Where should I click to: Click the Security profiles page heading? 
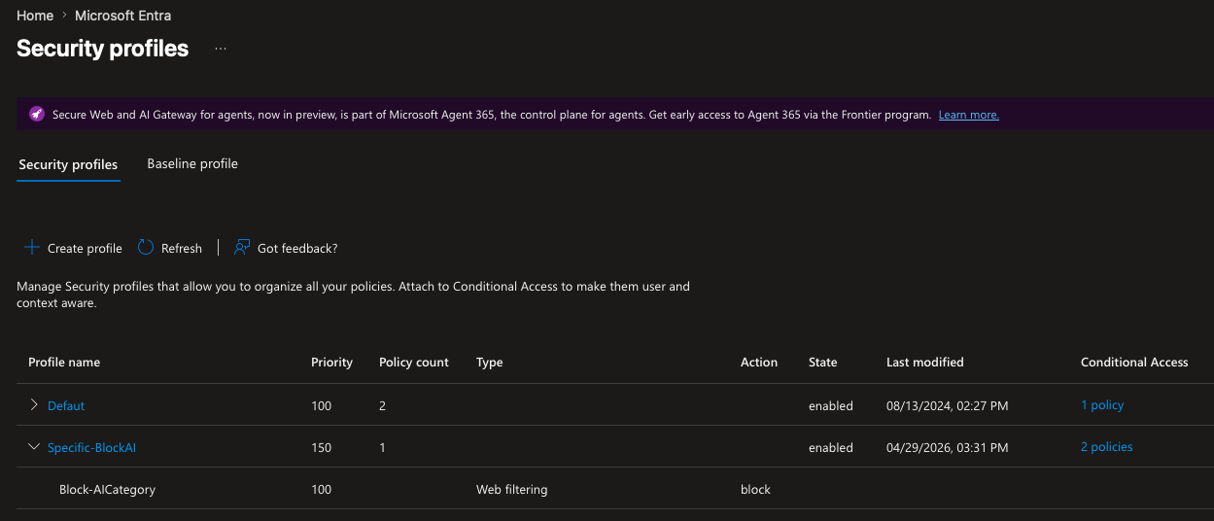pyautogui.click(x=102, y=49)
